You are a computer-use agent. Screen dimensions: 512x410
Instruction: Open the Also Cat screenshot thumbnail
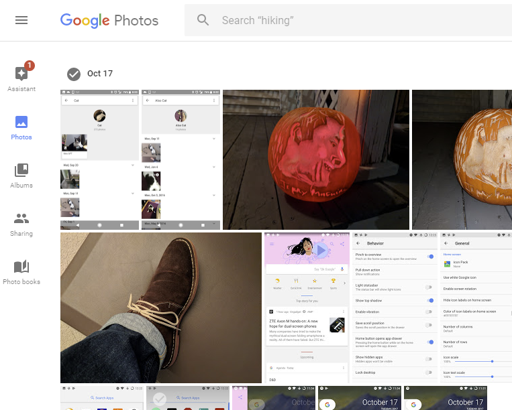point(180,159)
